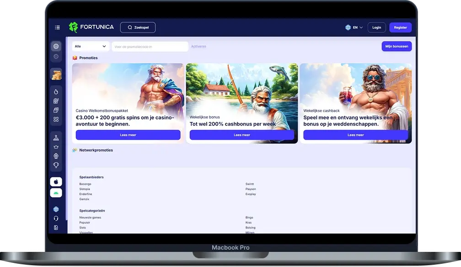This screenshot has width=461, height=267.
Task: Click the Register button
Action: pos(400,27)
